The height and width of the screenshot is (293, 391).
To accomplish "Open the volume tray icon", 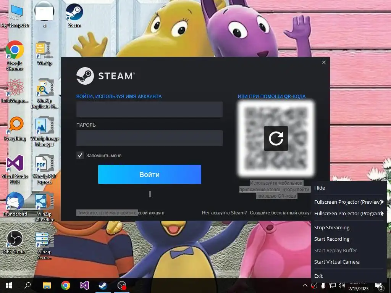I will [x=342, y=285].
